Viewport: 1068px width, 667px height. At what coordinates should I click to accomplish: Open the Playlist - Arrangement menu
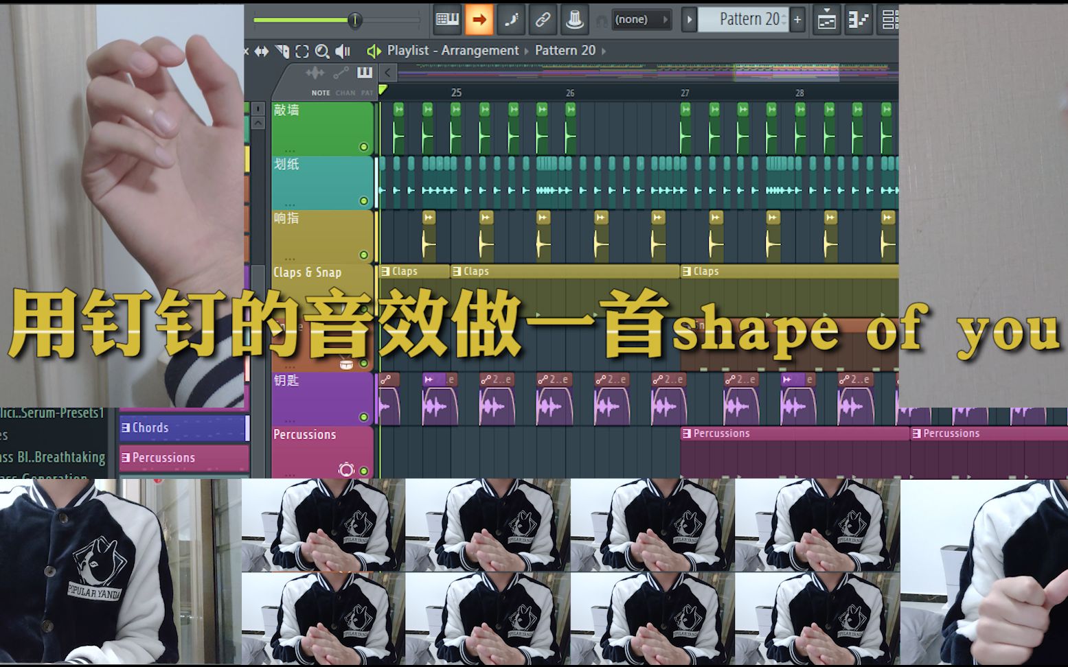453,50
